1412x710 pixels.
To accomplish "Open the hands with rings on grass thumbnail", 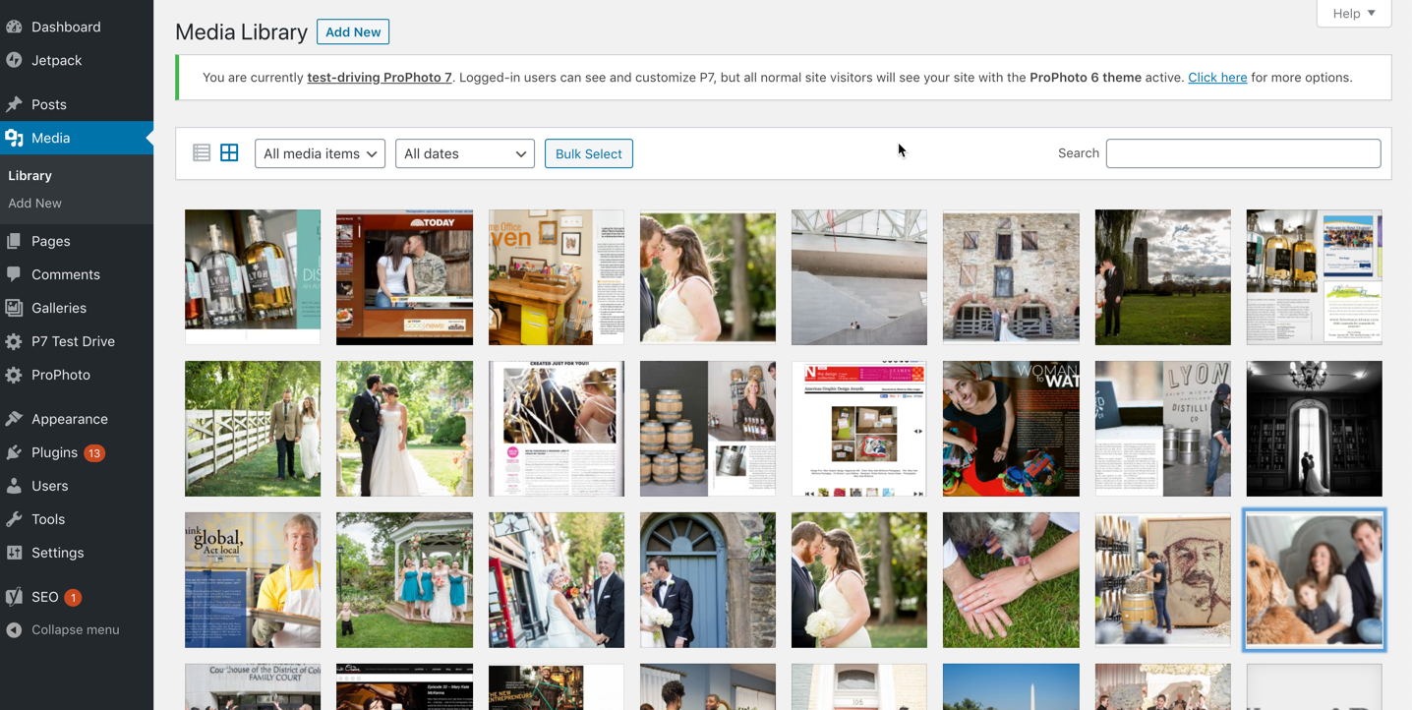I will click(x=1011, y=580).
